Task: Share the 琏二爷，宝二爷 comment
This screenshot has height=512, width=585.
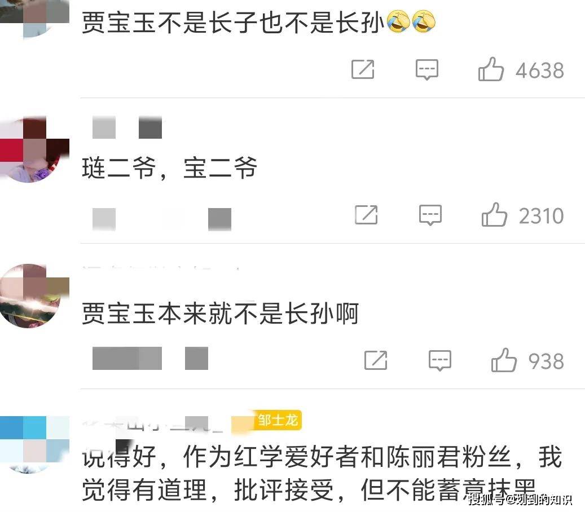Action: tap(366, 215)
